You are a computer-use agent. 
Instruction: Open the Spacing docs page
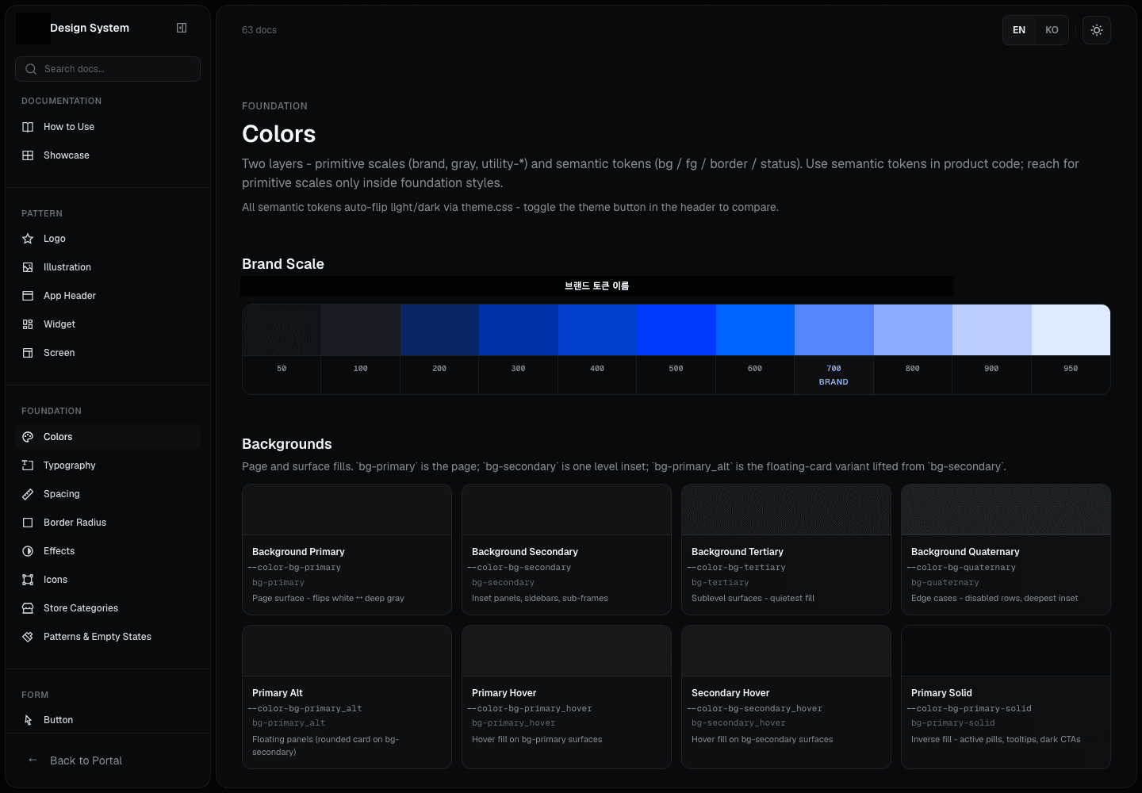tap(108, 494)
